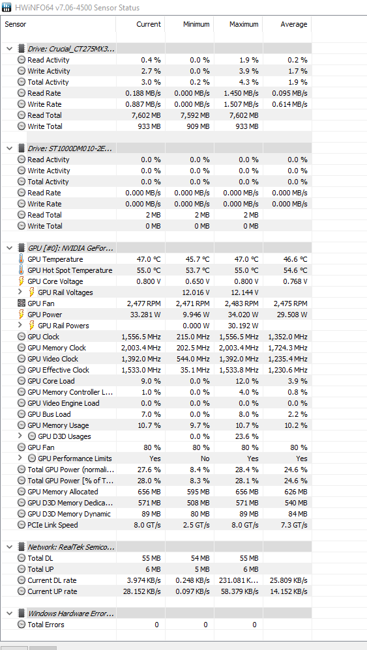
Task: Click the clock icon beside GPU Clock
Action: point(21,337)
